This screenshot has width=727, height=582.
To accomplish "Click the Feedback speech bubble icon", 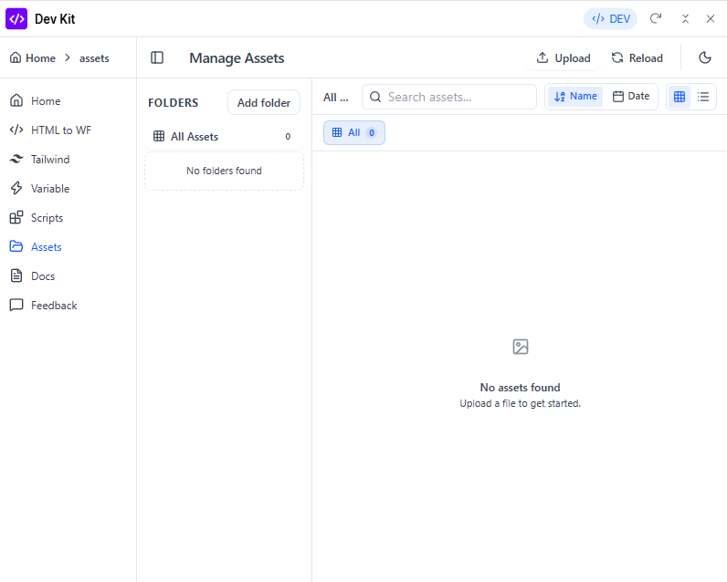I will click(x=16, y=305).
